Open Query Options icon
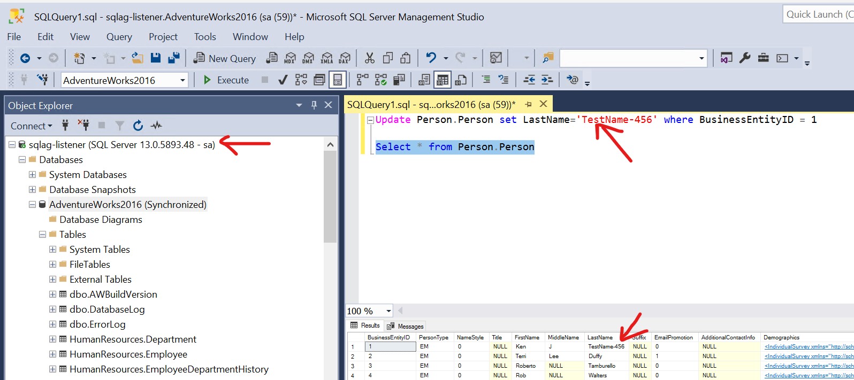Image resolution: width=854 pixels, height=380 pixels. pyautogui.click(x=319, y=80)
